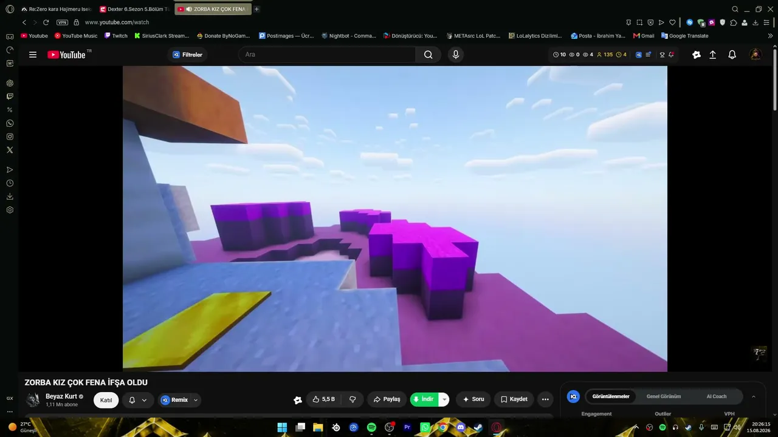The width and height of the screenshot is (778, 437).
Task: Open Opera sidebar X (Twitter)
Action: (x=10, y=150)
